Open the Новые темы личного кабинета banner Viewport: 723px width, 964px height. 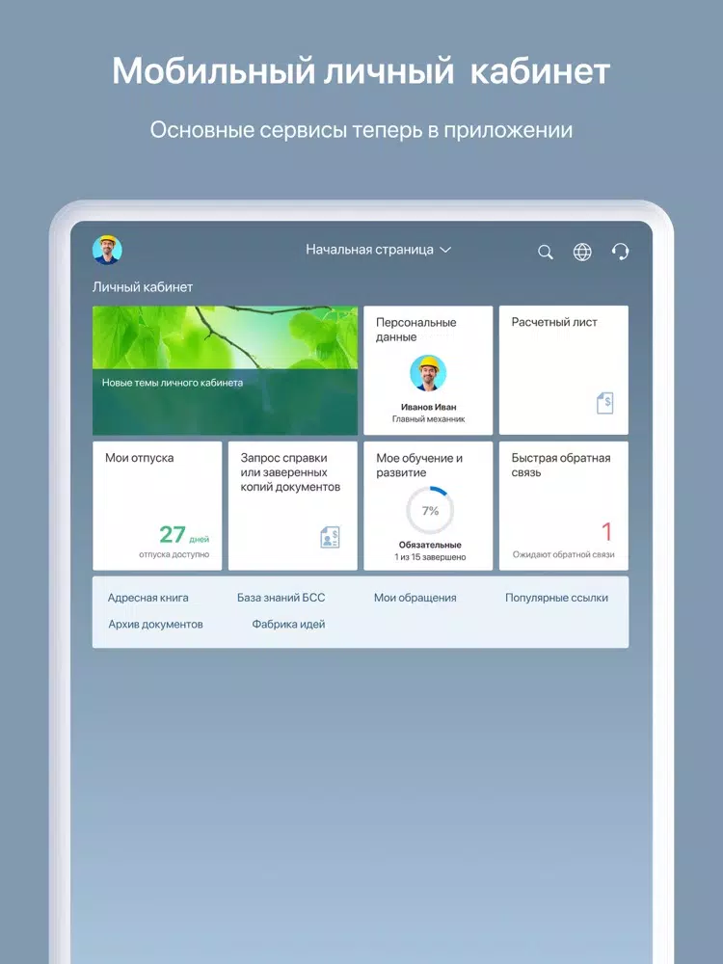pos(225,370)
